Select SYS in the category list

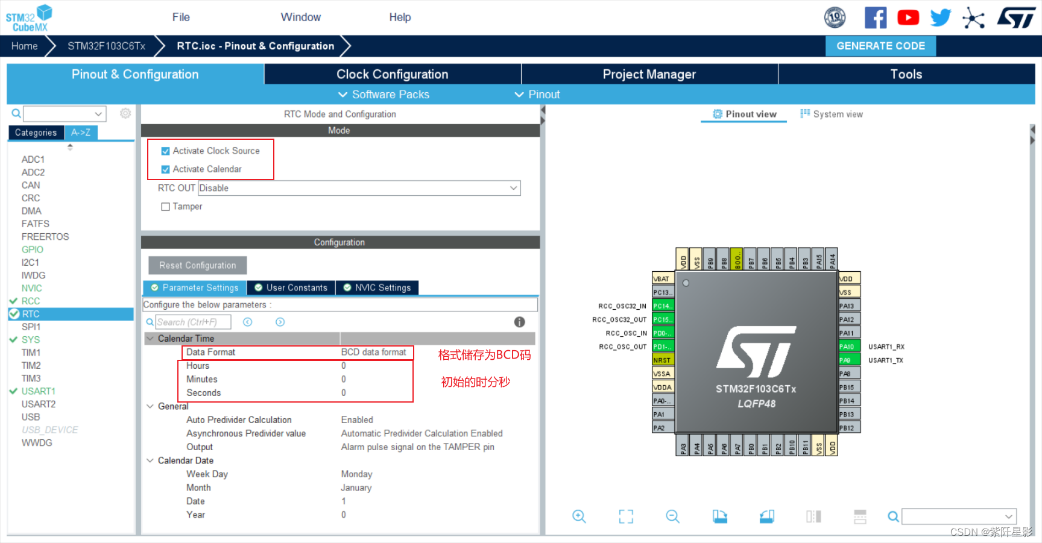point(31,340)
